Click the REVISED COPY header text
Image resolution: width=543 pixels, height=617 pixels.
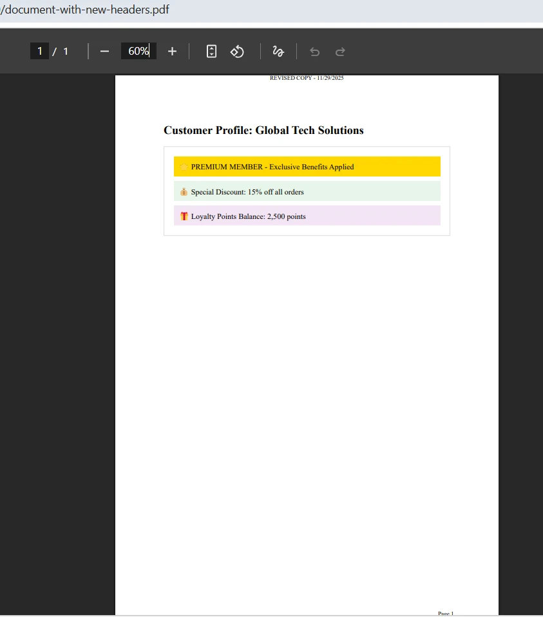(307, 77)
